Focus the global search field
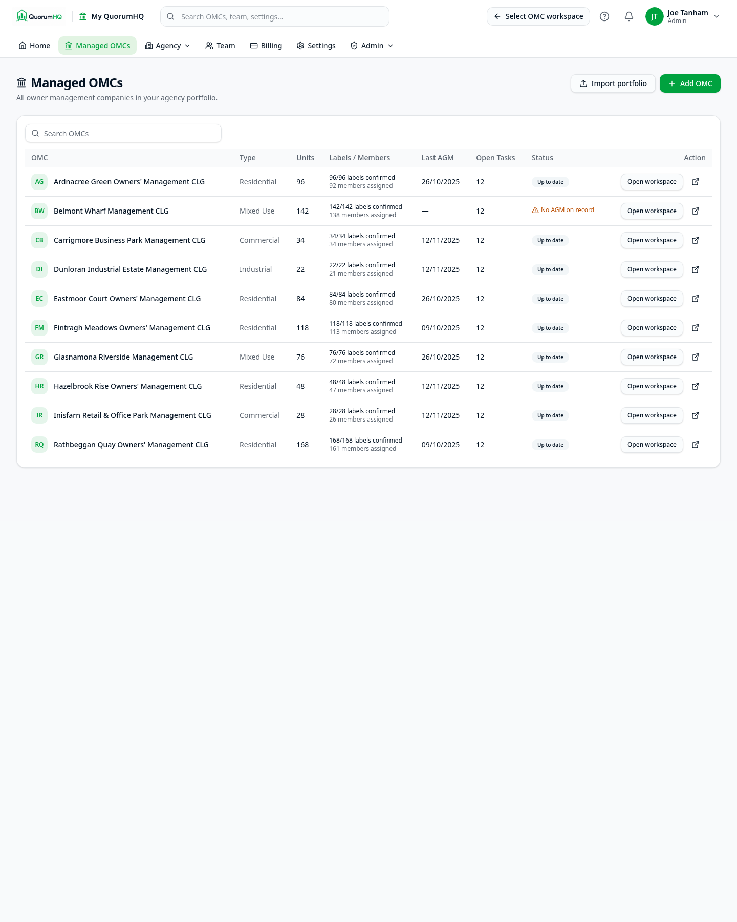 pyautogui.click(x=275, y=16)
